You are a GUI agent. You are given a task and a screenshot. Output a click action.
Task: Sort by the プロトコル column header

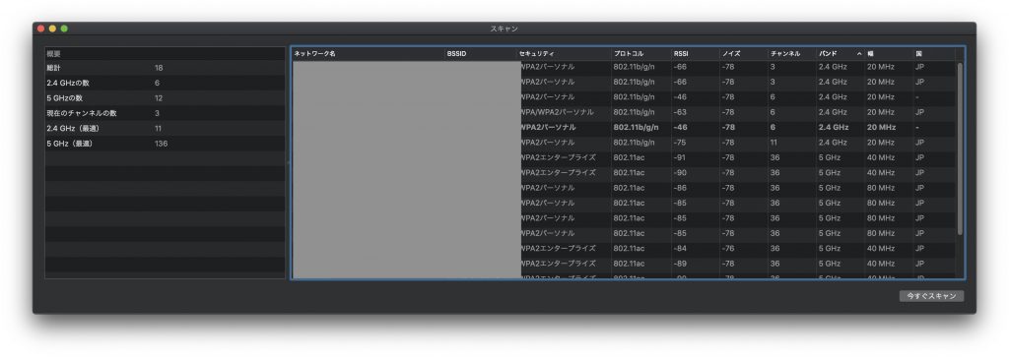(640, 54)
